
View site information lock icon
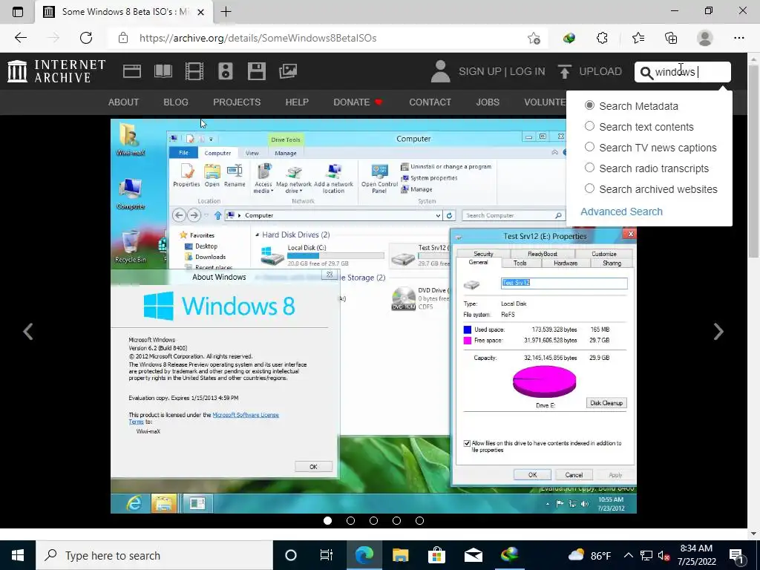click(x=123, y=38)
